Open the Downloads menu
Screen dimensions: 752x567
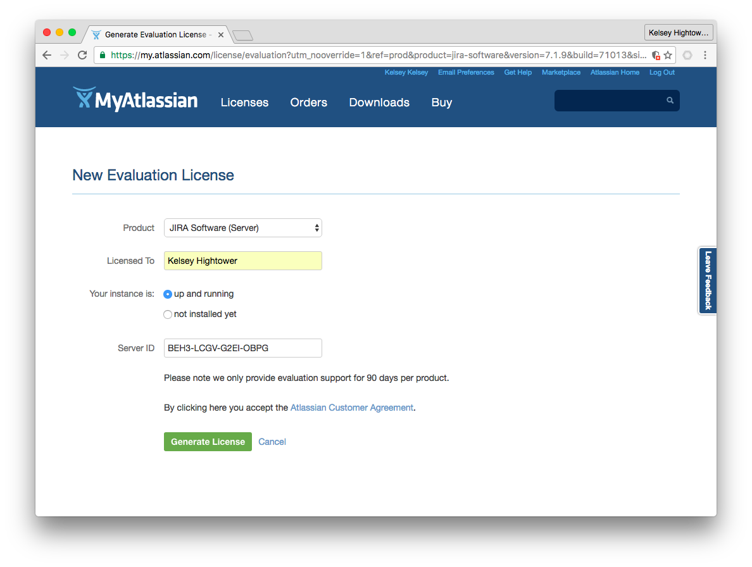379,103
